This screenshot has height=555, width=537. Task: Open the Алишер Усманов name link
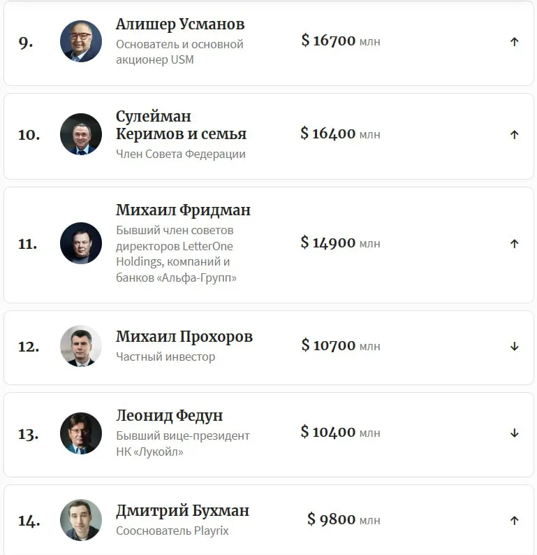pyautogui.click(x=180, y=24)
